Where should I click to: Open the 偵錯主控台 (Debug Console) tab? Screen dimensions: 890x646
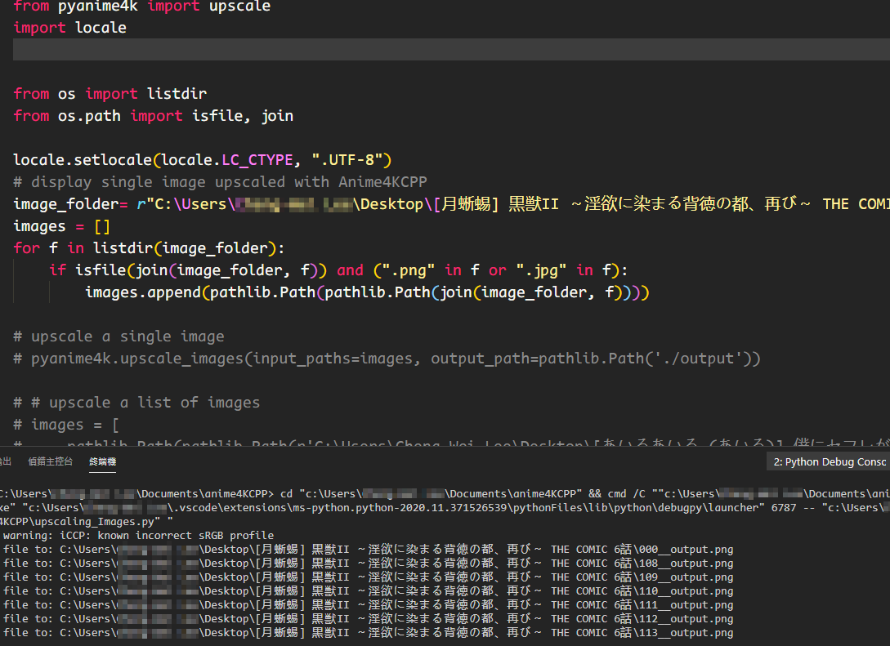(x=50, y=461)
